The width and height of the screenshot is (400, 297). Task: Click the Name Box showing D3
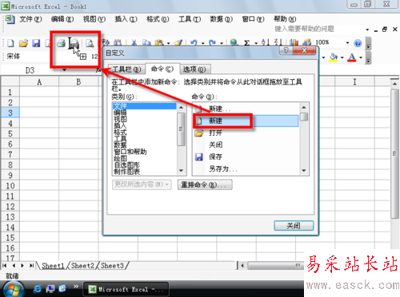30,70
